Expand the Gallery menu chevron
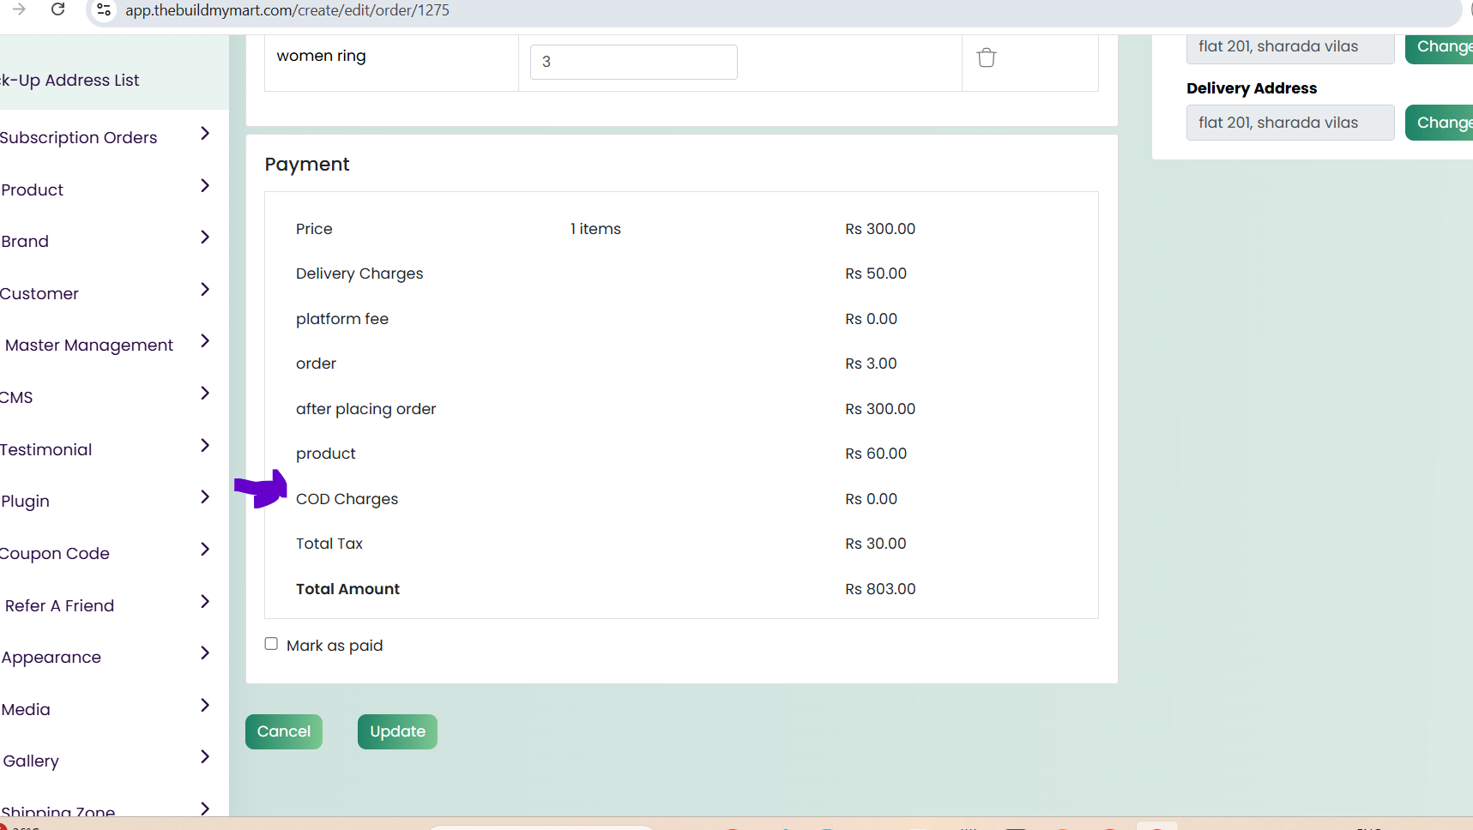Image resolution: width=1473 pixels, height=830 pixels. pos(205,756)
